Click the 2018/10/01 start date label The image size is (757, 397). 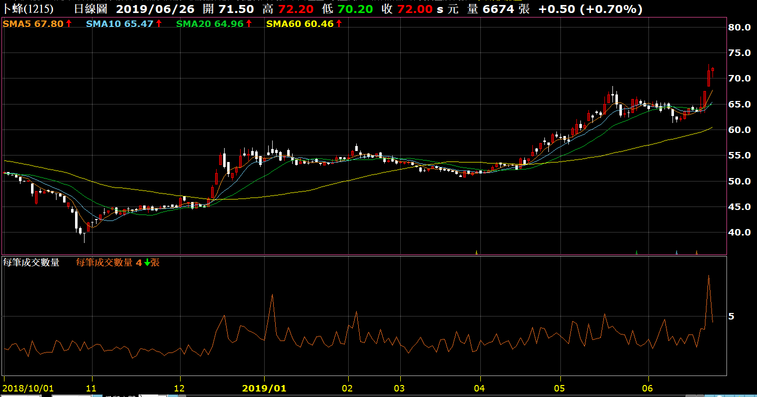point(28,388)
